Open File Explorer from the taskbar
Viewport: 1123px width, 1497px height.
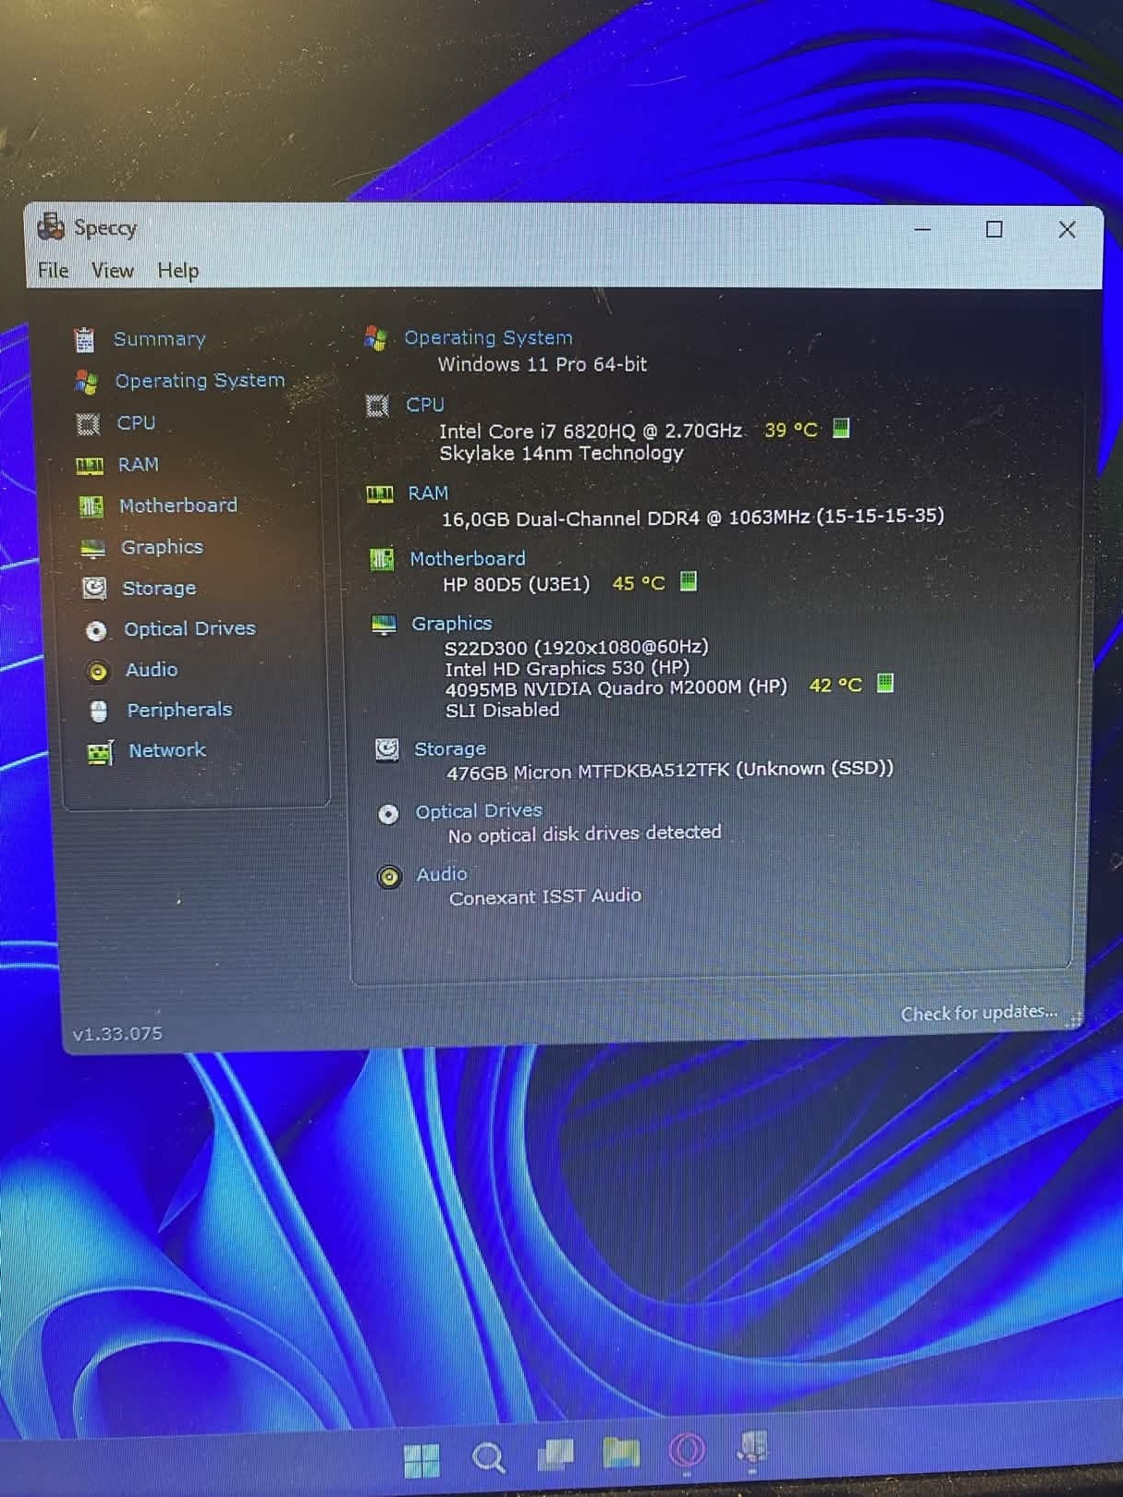(x=621, y=1453)
